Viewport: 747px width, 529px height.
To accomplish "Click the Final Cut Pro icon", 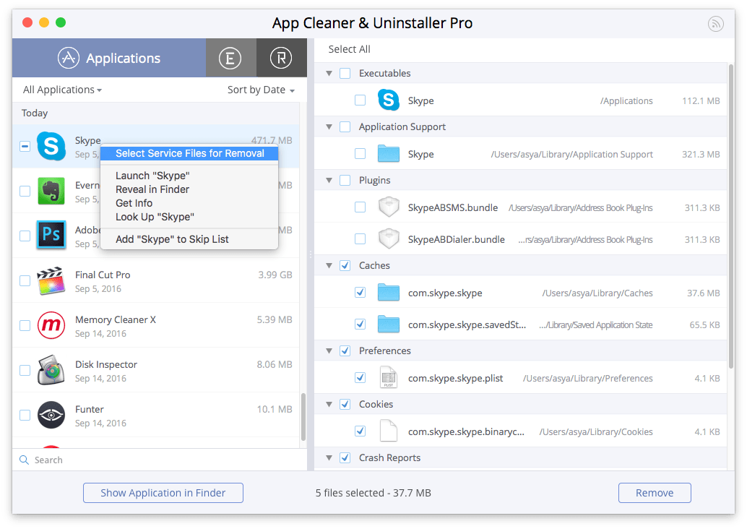I will pos(51,281).
